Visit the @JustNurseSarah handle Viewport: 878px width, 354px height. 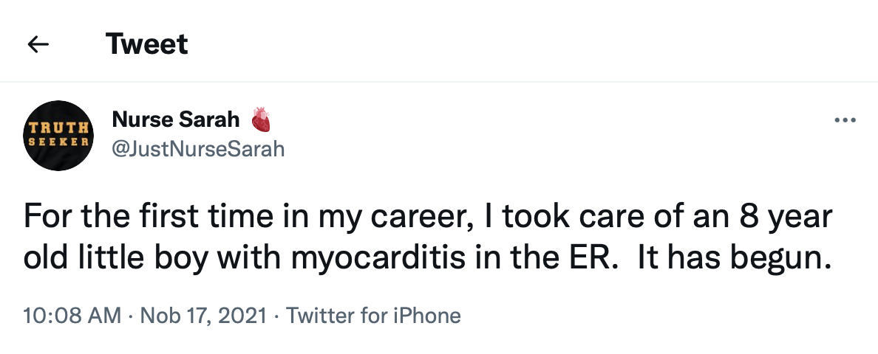tap(198, 149)
